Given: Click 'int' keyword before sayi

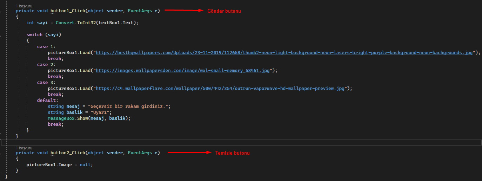Looking at the screenshot, I should (30, 23).
